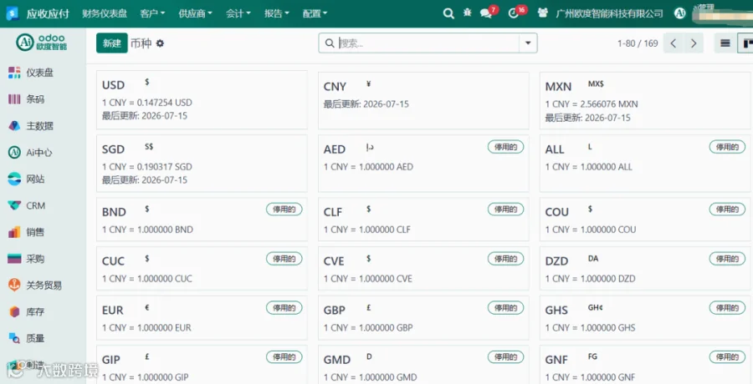Open the debug bug icon
This screenshot has height=384, width=753.
click(x=467, y=13)
